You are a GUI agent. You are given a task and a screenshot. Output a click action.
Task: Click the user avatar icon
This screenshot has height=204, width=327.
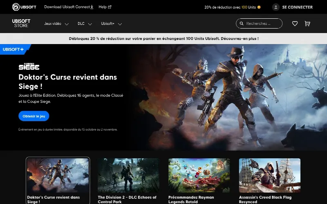275,7
